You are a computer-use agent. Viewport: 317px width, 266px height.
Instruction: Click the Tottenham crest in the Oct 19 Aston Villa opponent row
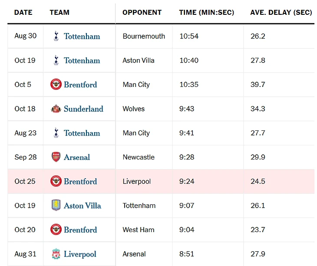click(56, 60)
